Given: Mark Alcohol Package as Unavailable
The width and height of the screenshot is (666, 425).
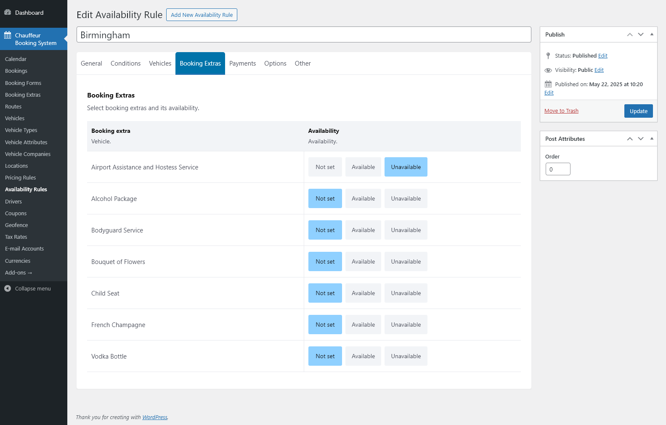Looking at the screenshot, I should (x=406, y=198).
